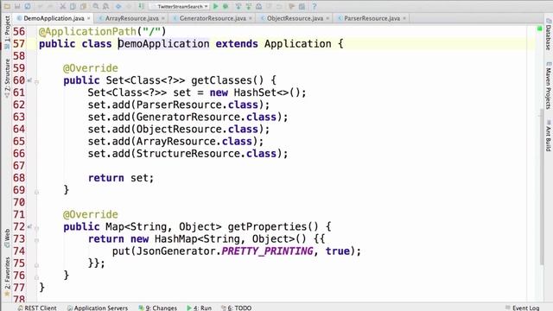Switch to the ParserResource.java tab
Image resolution: width=553 pixels, height=311 pixels.
(372, 18)
